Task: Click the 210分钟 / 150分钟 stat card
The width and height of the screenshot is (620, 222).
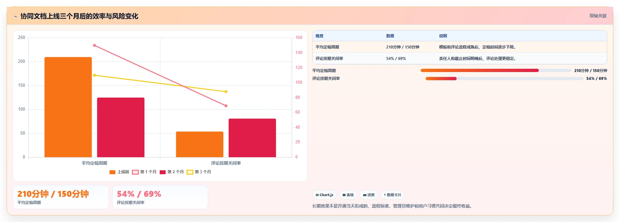Action: (61, 197)
